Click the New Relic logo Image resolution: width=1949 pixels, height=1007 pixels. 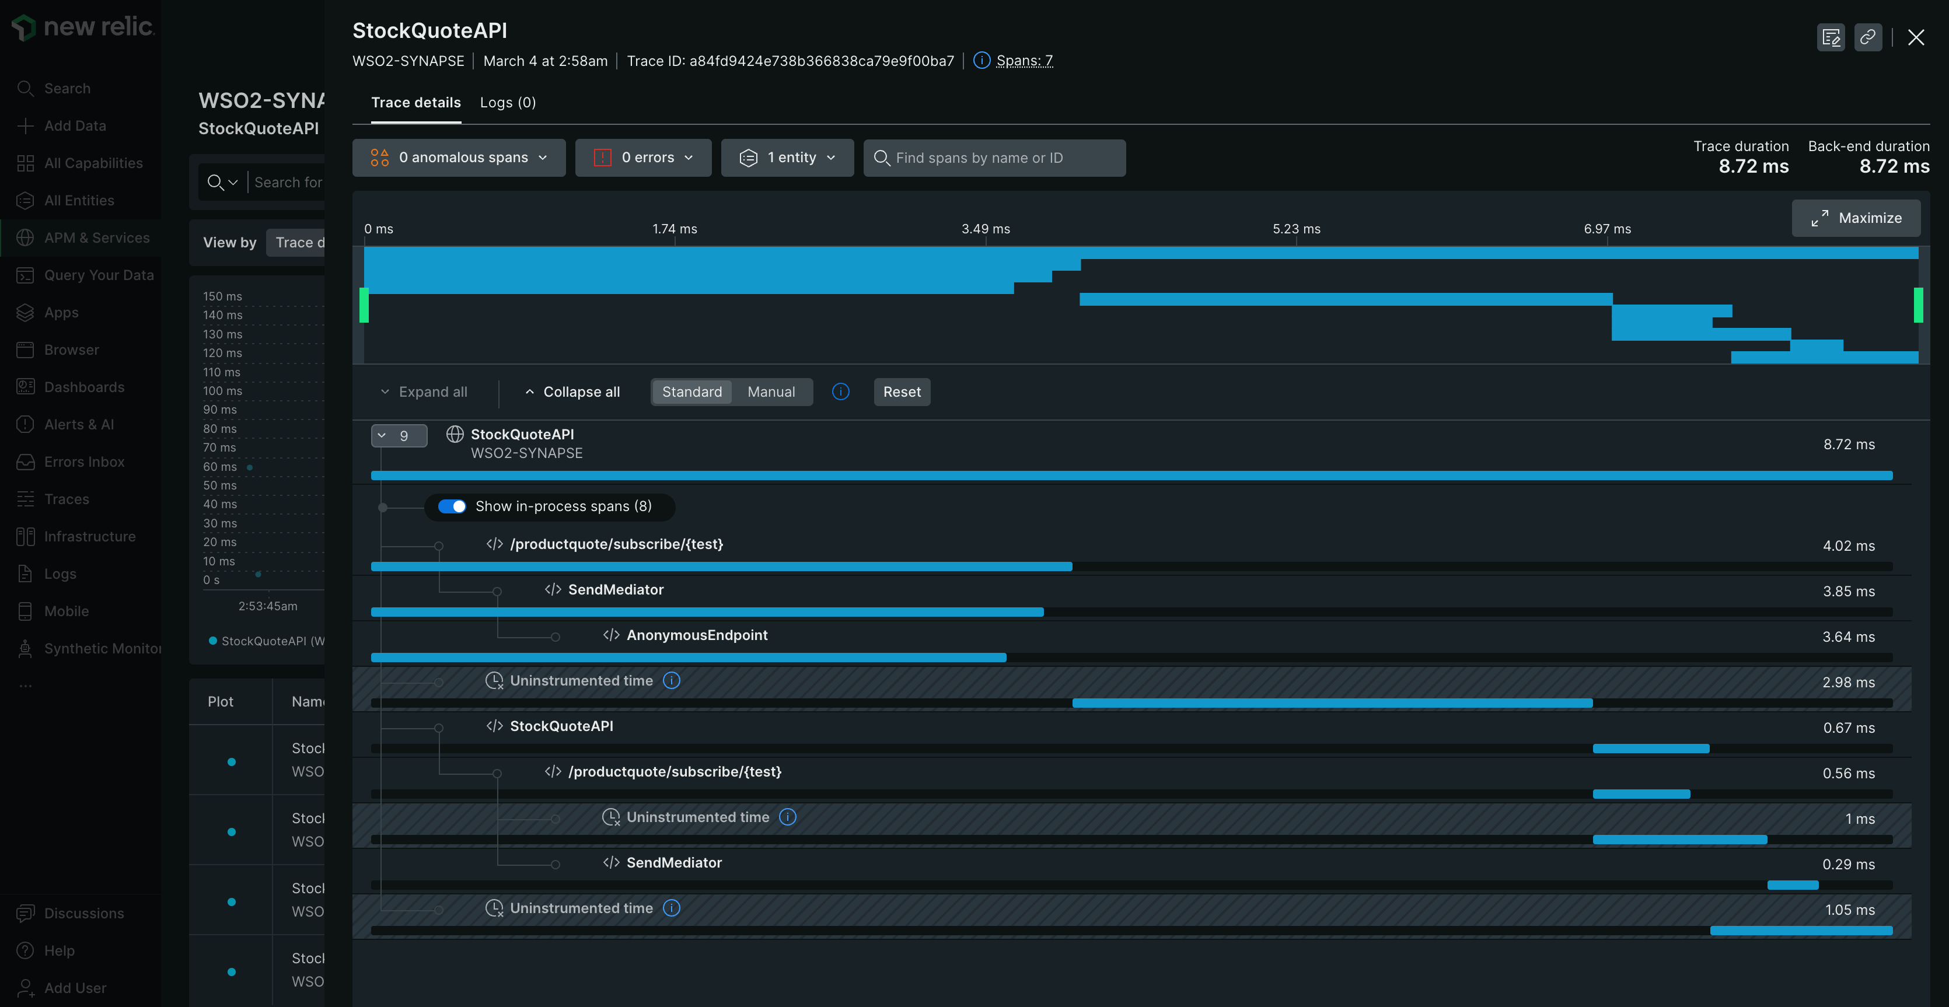click(83, 27)
